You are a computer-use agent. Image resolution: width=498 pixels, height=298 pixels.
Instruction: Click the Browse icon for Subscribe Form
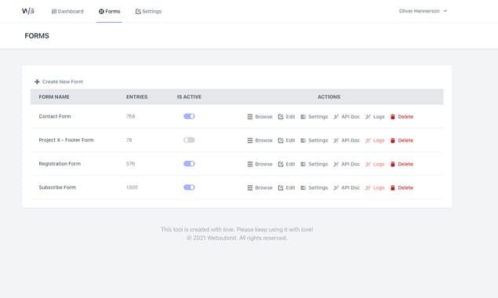click(250, 187)
